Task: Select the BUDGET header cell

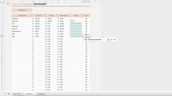Action: tap(39, 15)
